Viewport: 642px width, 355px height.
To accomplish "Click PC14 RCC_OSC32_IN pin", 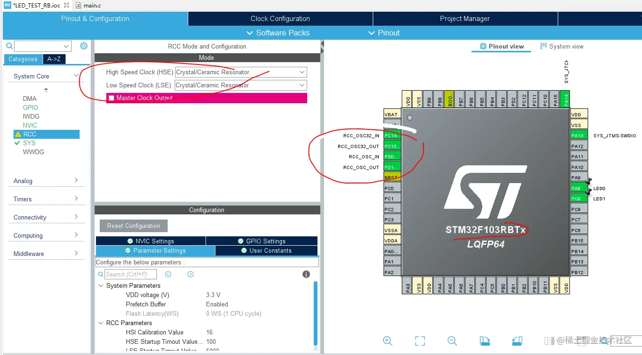I will pyautogui.click(x=392, y=135).
